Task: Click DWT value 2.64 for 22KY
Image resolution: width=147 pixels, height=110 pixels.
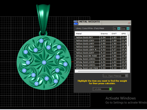Action: pos(114,53)
